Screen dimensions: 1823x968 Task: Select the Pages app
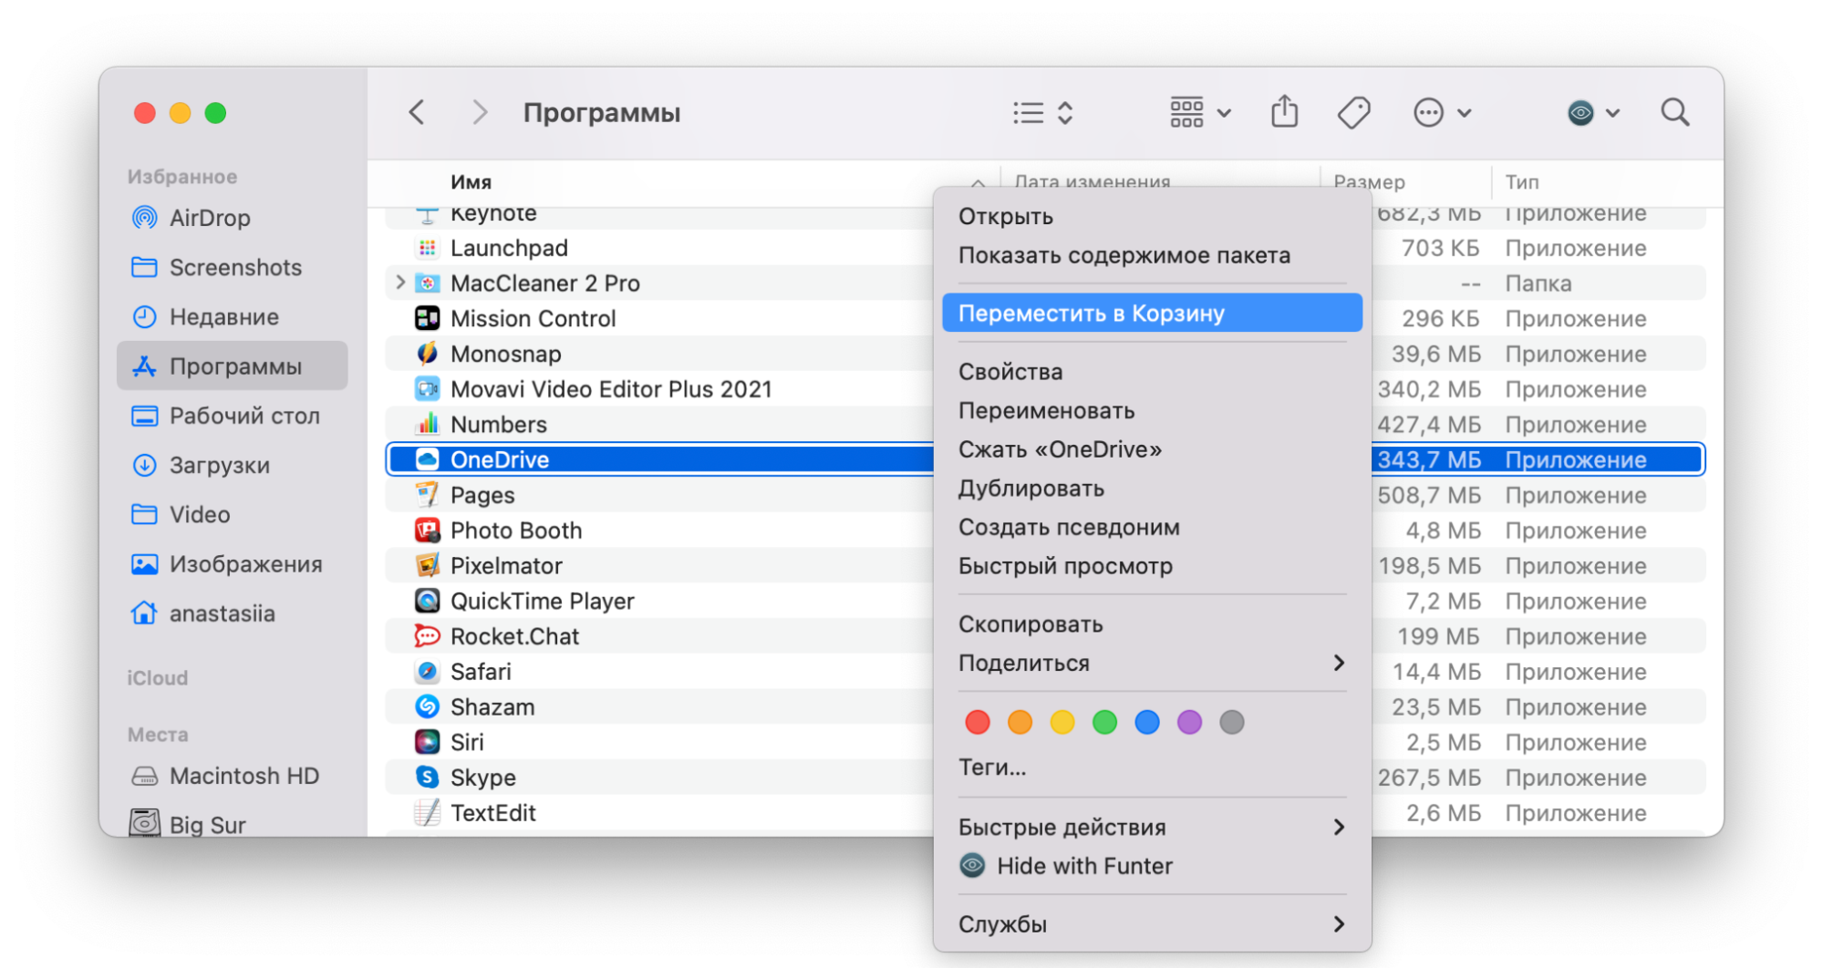point(660,495)
